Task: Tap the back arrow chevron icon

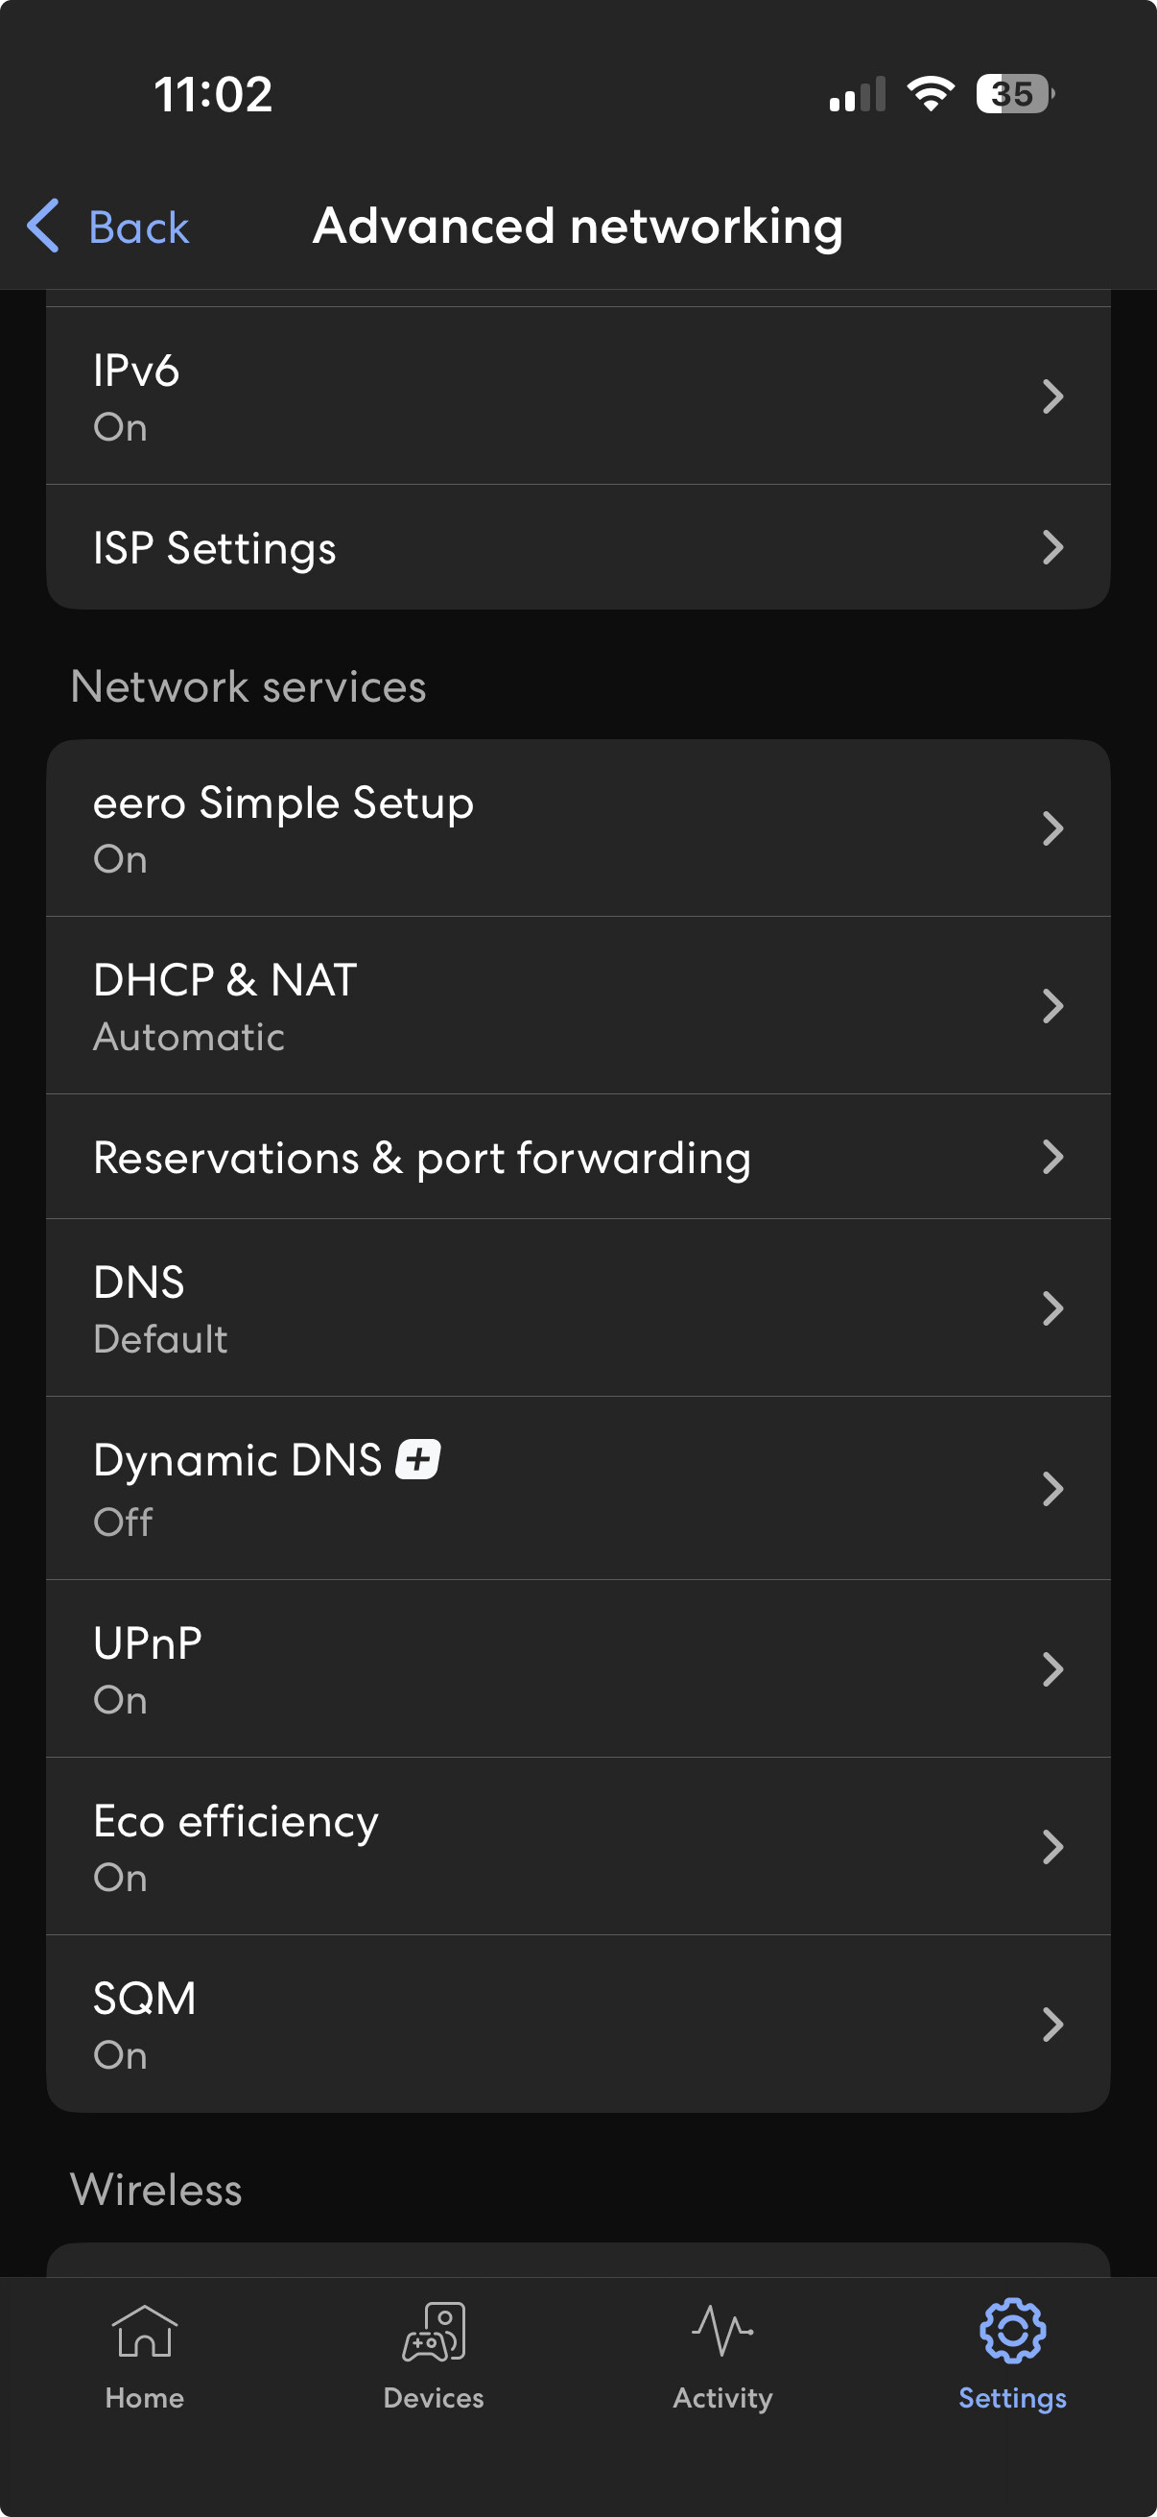Action: coord(44,226)
